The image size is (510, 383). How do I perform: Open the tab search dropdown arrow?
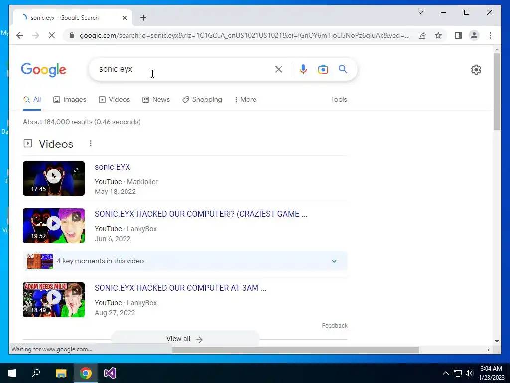pyautogui.click(x=420, y=12)
